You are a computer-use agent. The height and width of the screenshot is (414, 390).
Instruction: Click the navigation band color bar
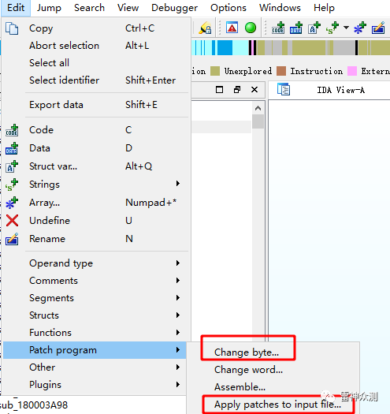[291, 47]
